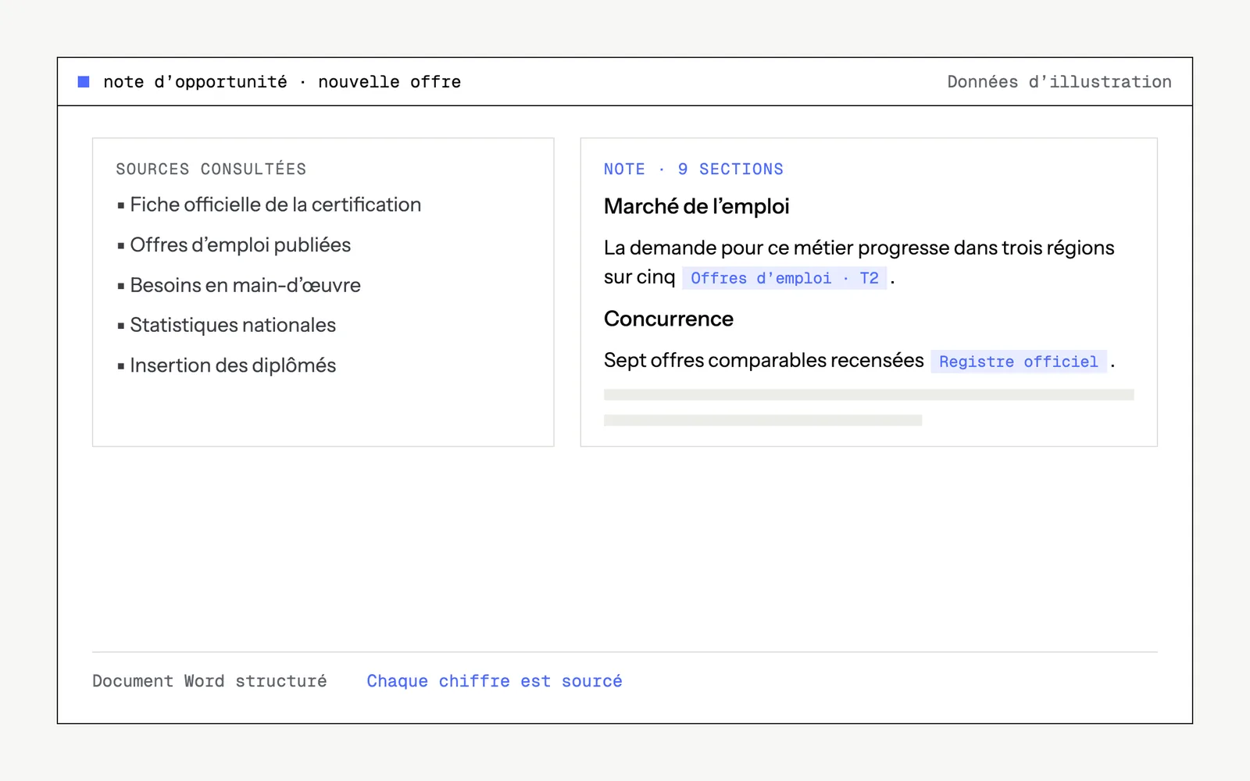The width and height of the screenshot is (1250, 781).
Task: Select 'Offres d'emploi publiées' list item
Action: tap(234, 245)
